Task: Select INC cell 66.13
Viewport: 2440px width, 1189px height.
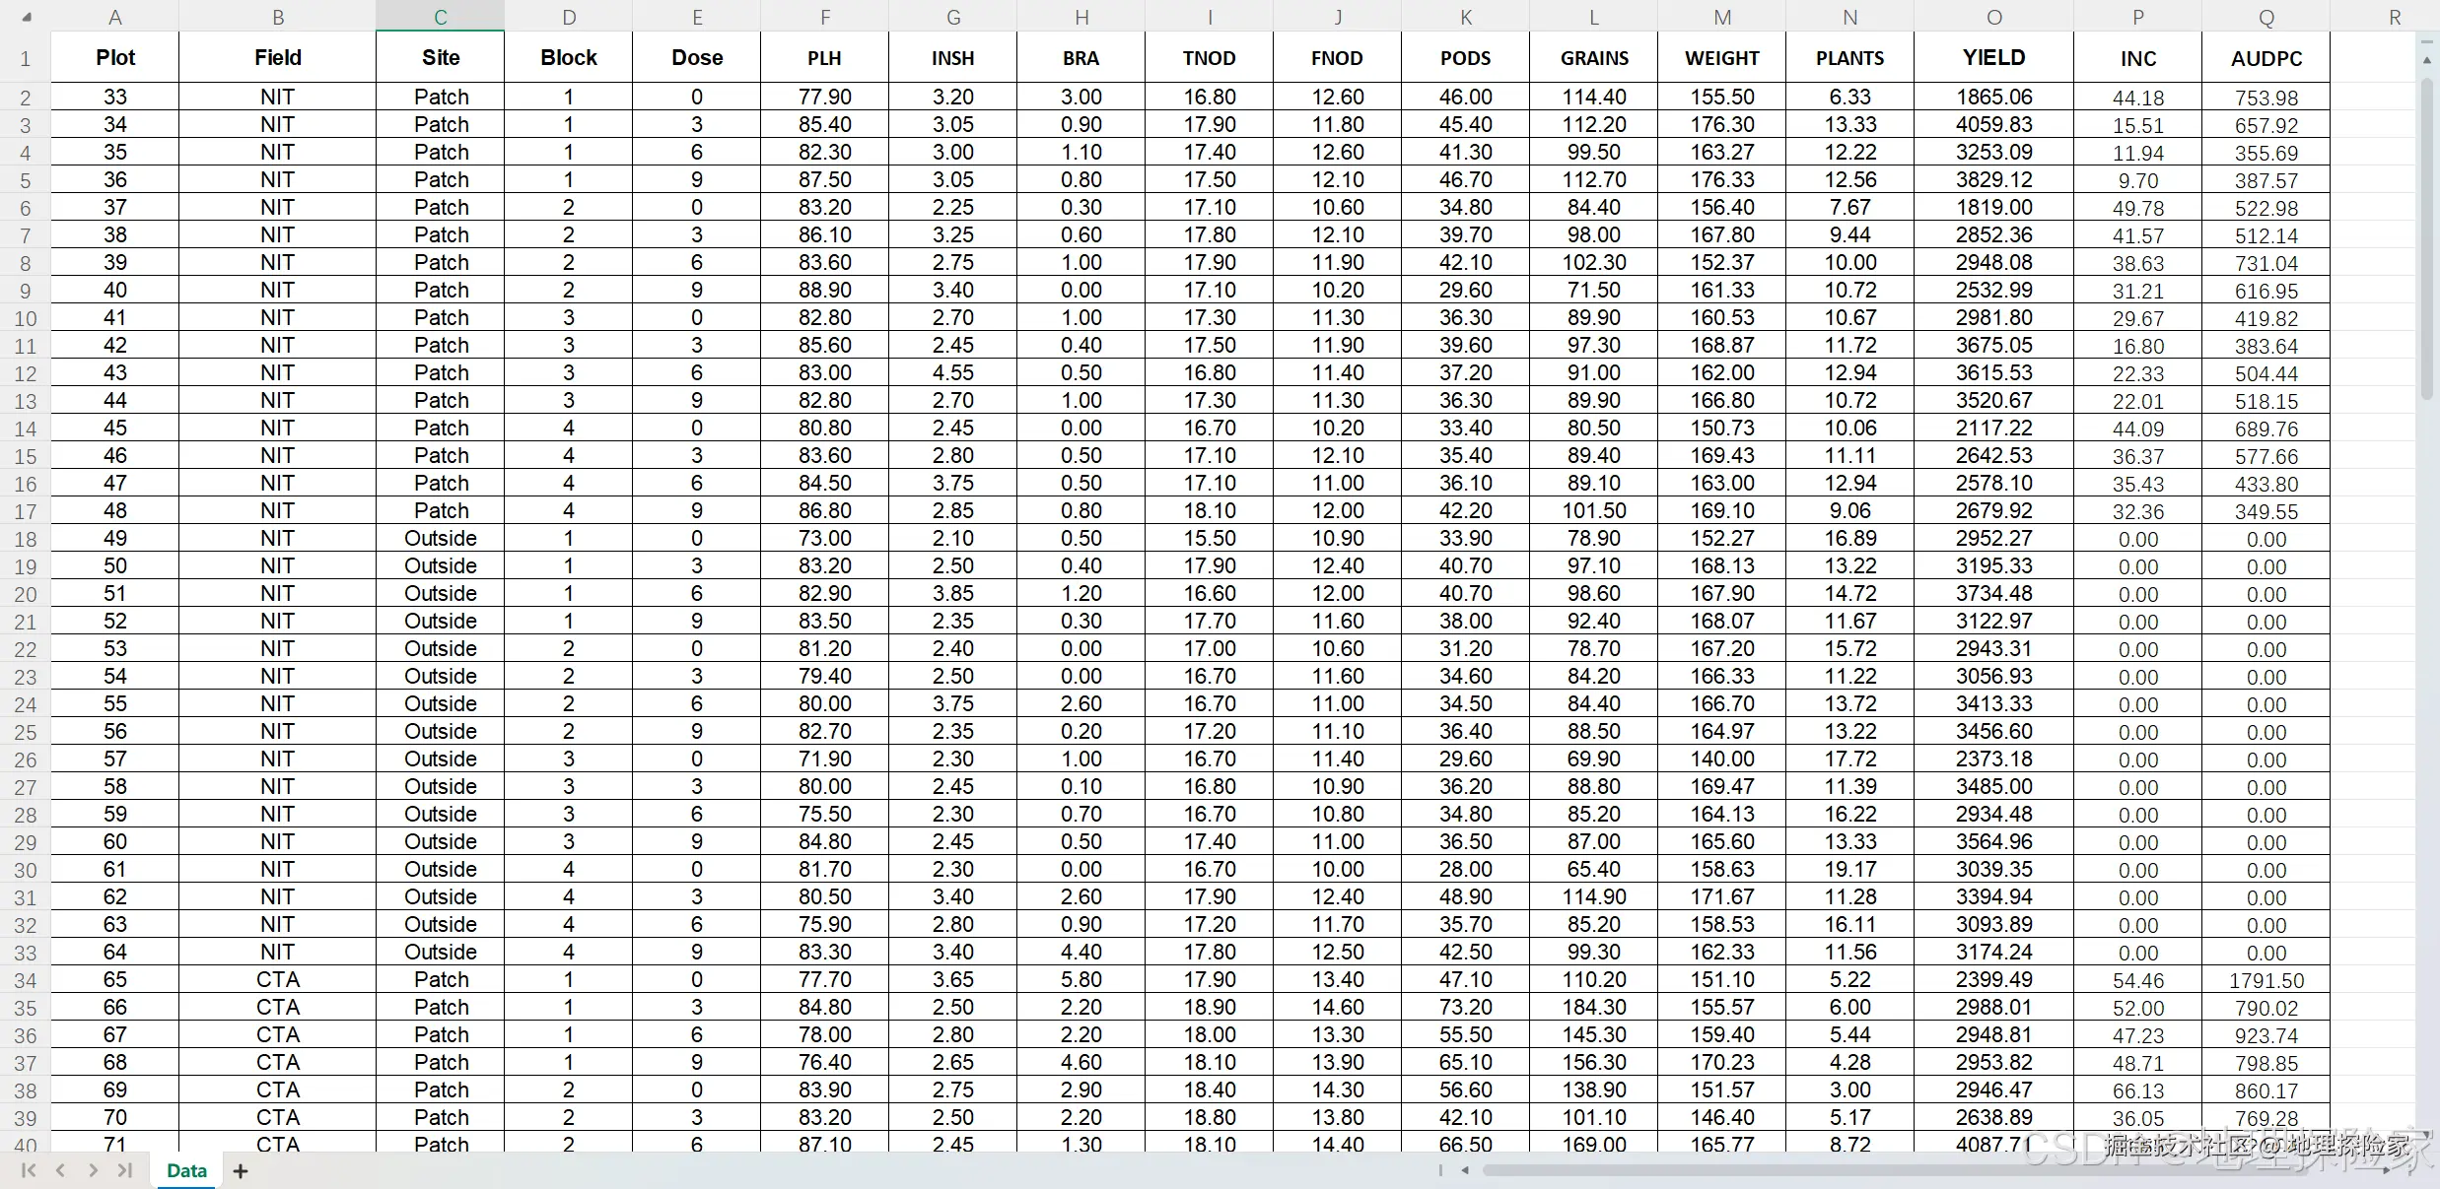Action: tap(2138, 1090)
